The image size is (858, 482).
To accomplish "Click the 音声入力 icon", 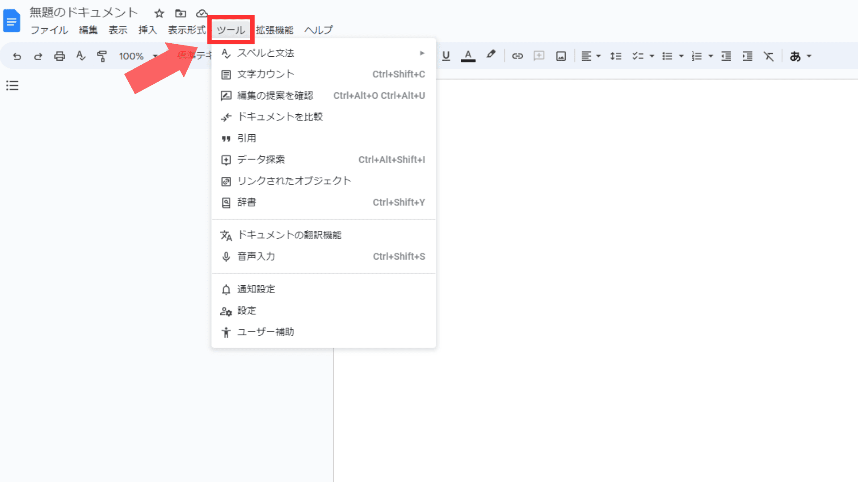I will coord(226,257).
